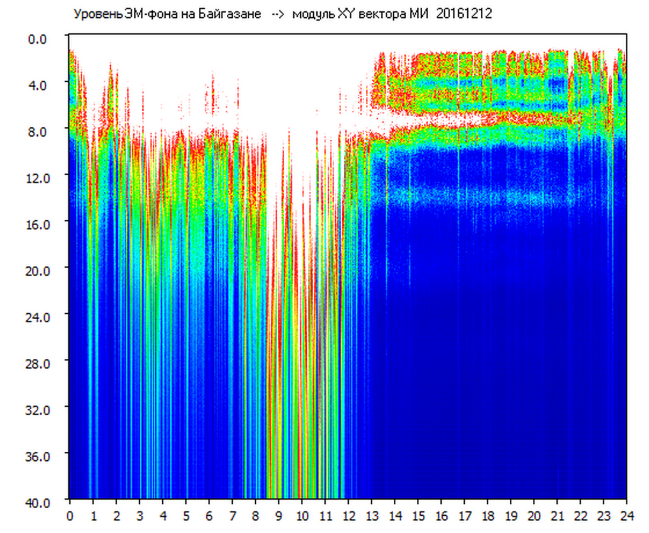The width and height of the screenshot is (649, 533).
Task: Click hour 0 on the horizontal axis
Action: [x=70, y=515]
